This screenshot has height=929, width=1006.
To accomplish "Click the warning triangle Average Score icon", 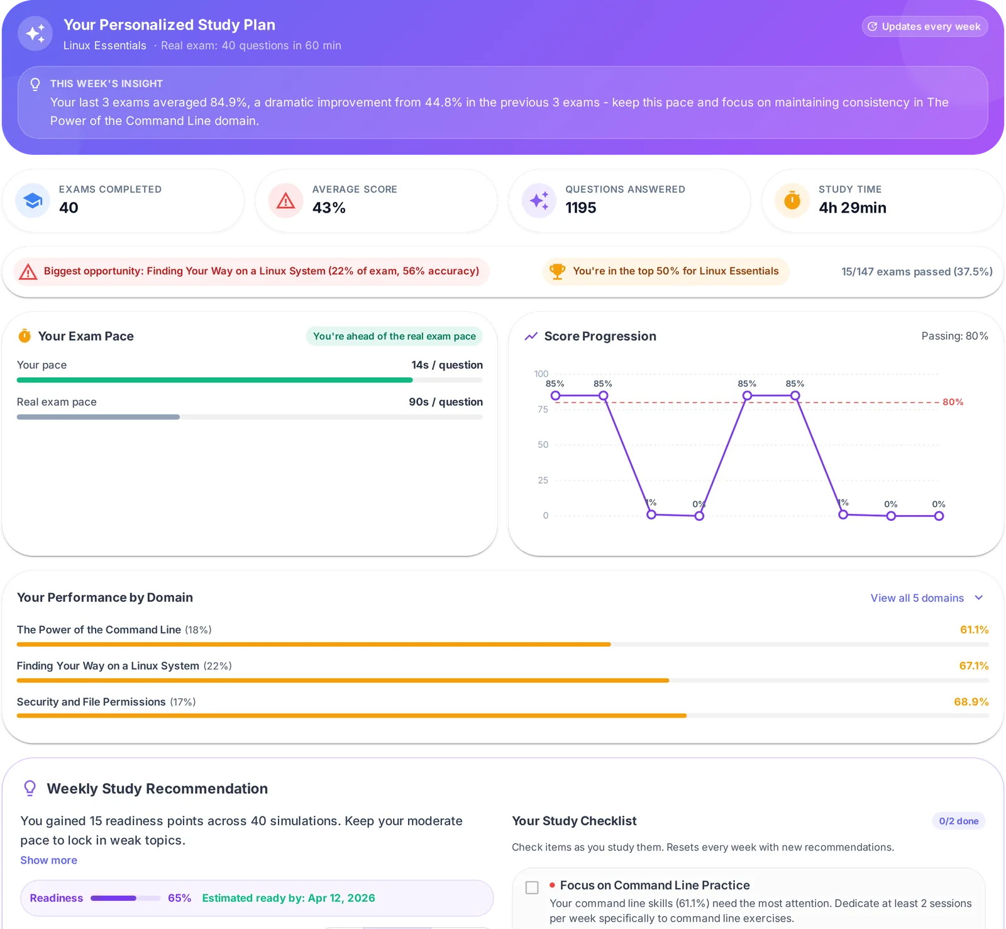I will [286, 201].
